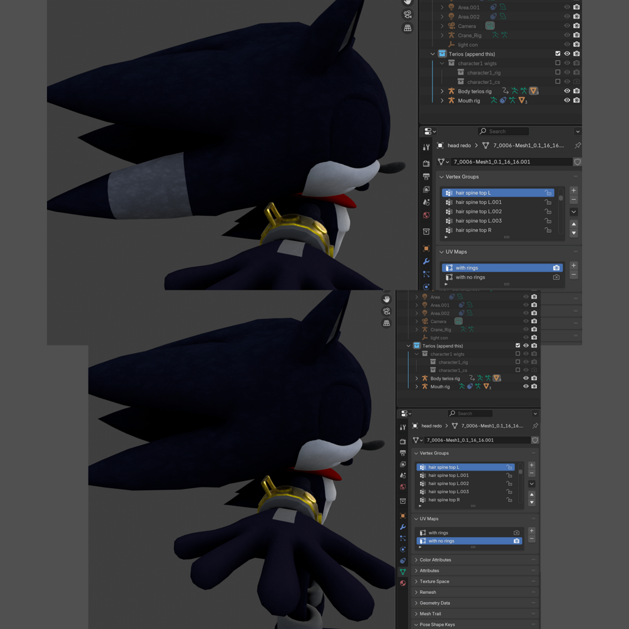Open Collection properties tab in top screenshot
Image resolution: width=629 pixels, height=629 pixels.
[x=426, y=232]
